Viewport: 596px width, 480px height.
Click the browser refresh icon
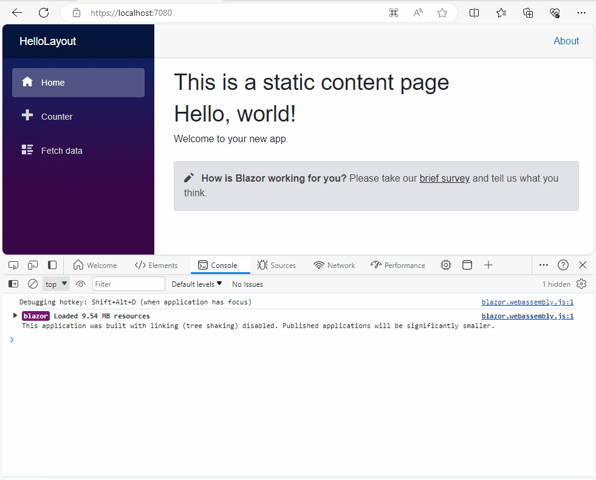pyautogui.click(x=44, y=13)
